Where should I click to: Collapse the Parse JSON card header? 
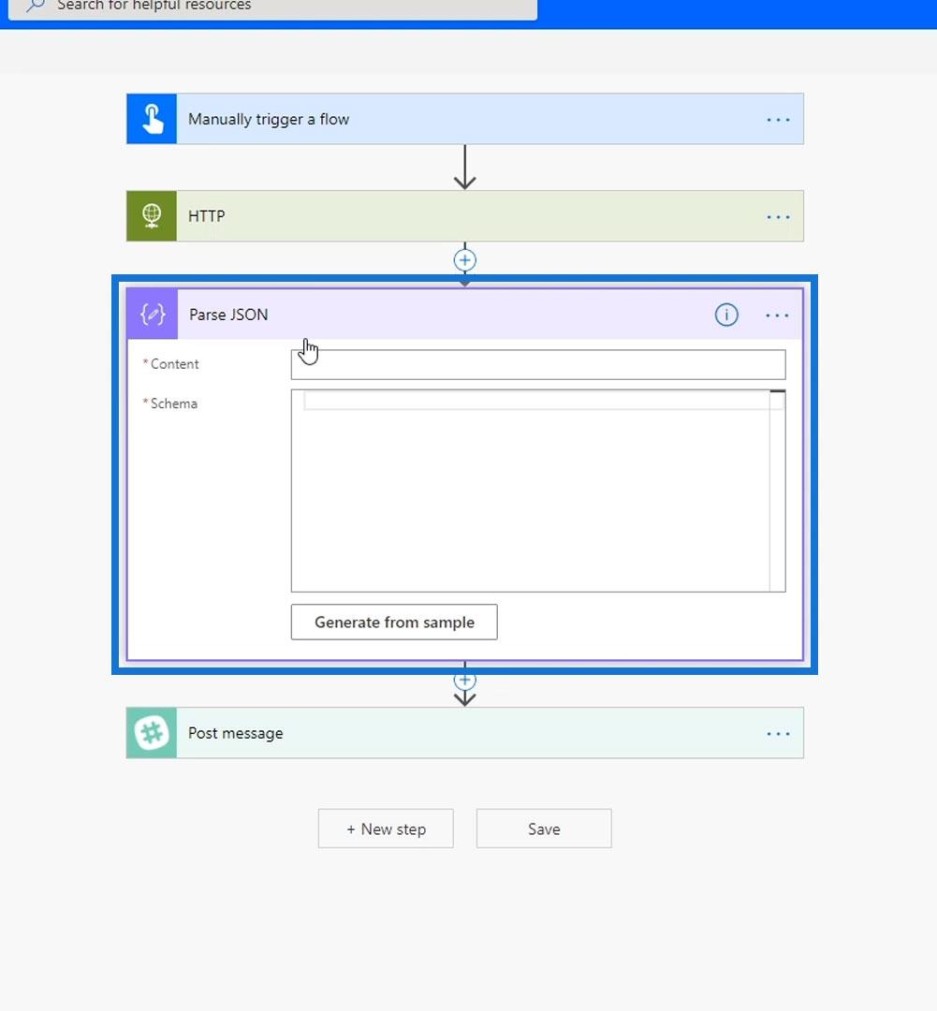pyautogui.click(x=465, y=314)
